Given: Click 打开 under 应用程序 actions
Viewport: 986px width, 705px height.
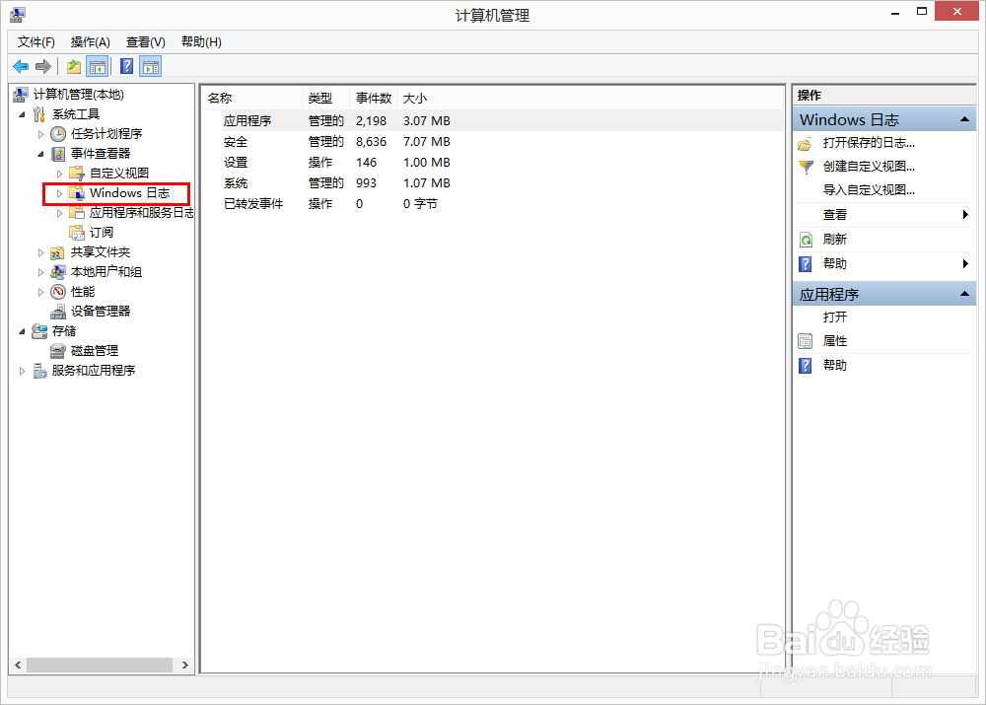Looking at the screenshot, I should [835, 317].
